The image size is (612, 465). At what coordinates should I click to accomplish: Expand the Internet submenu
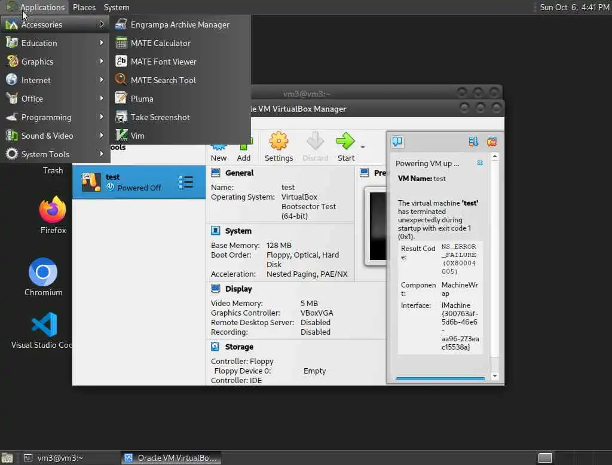[55, 80]
